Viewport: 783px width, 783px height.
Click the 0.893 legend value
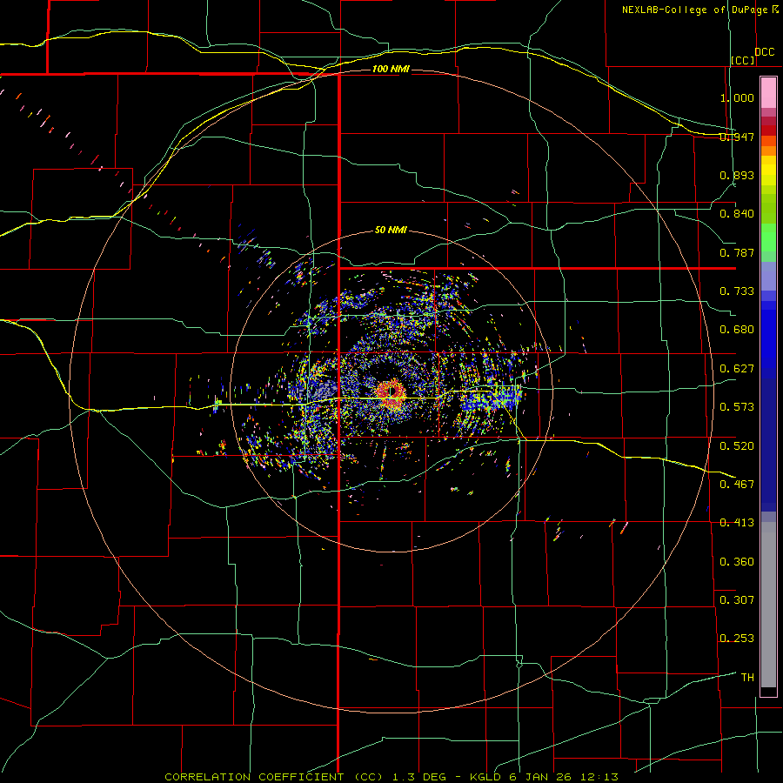[x=737, y=175]
